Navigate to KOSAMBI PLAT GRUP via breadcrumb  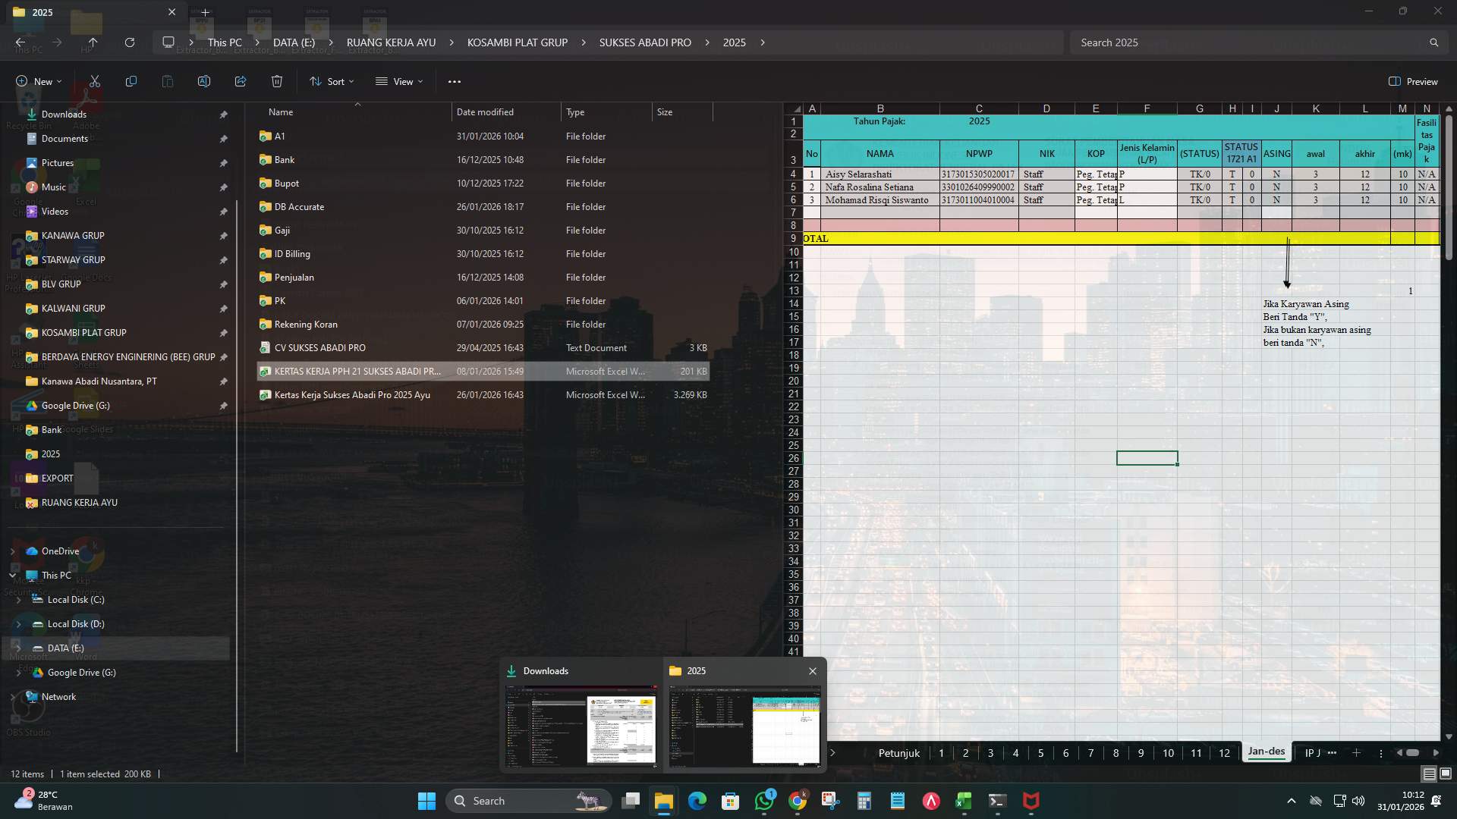(x=518, y=42)
